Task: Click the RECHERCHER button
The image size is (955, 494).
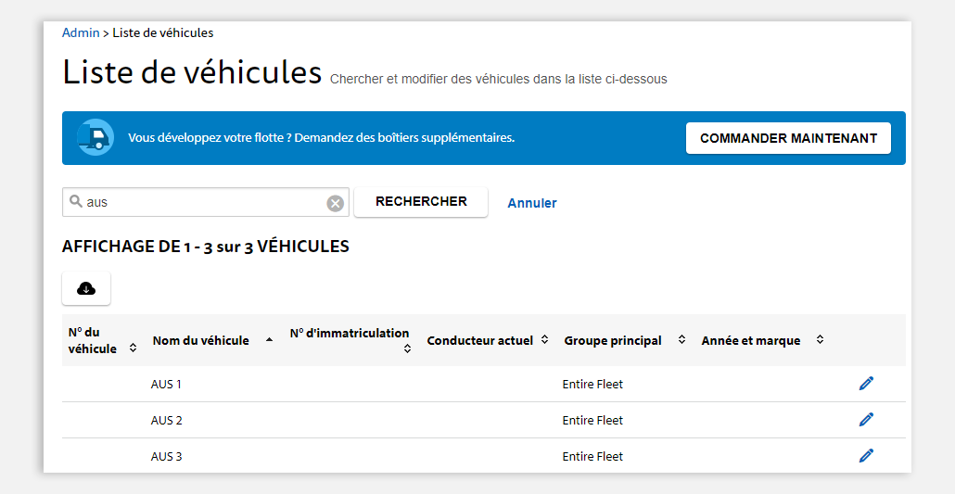Action: [421, 202]
